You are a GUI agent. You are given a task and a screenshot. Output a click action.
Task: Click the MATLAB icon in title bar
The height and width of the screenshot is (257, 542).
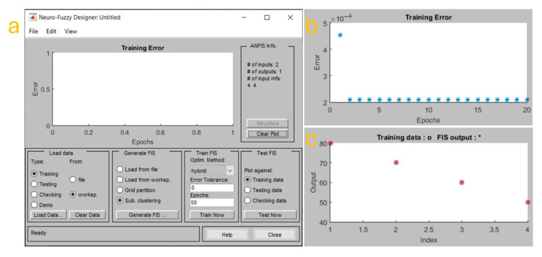tap(33, 17)
